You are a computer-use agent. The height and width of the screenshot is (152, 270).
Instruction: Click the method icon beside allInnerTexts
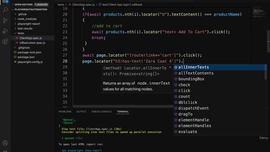(x=175, y=67)
